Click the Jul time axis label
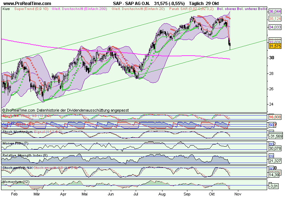 136,194
